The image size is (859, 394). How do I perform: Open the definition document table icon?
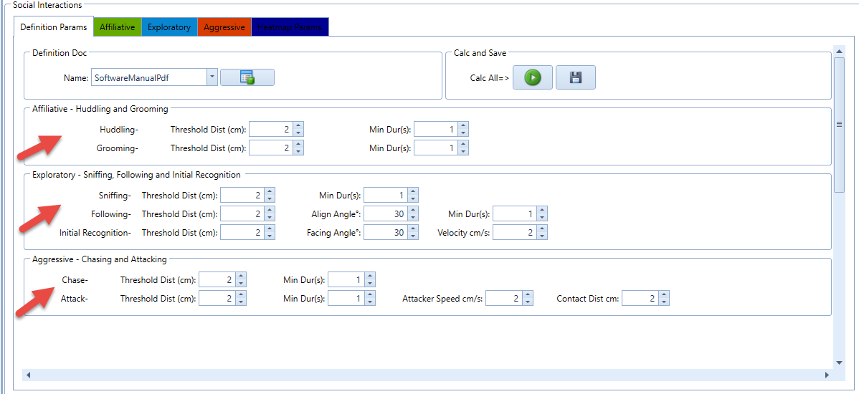click(x=247, y=77)
